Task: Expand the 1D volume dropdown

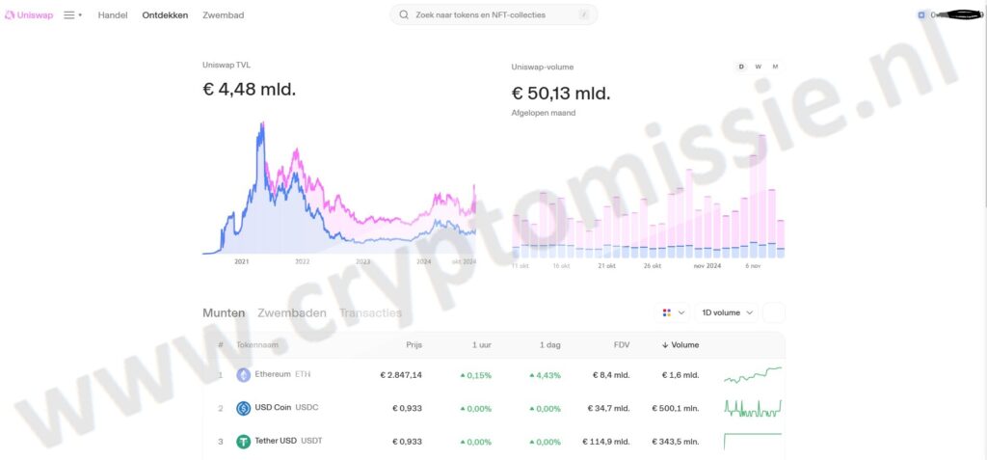Action: [x=729, y=312]
